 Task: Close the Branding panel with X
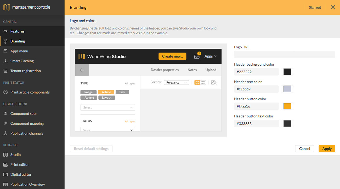point(333,7)
